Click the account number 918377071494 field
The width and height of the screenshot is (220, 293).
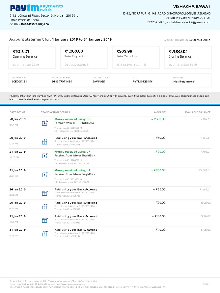pyautogui.click(x=62, y=82)
